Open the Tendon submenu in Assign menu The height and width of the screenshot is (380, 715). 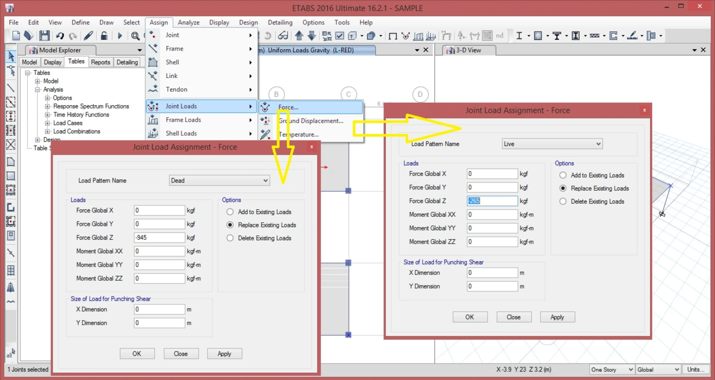[201, 89]
